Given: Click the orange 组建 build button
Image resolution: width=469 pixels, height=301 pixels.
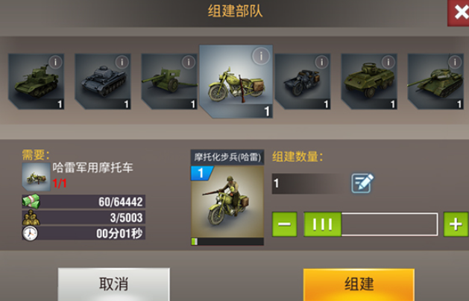Looking at the screenshot, I should 359,285.
